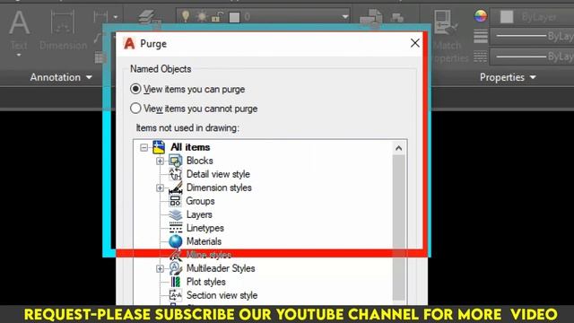
Task: Click layer color swatch in layer dropdown
Action: [x=234, y=17]
